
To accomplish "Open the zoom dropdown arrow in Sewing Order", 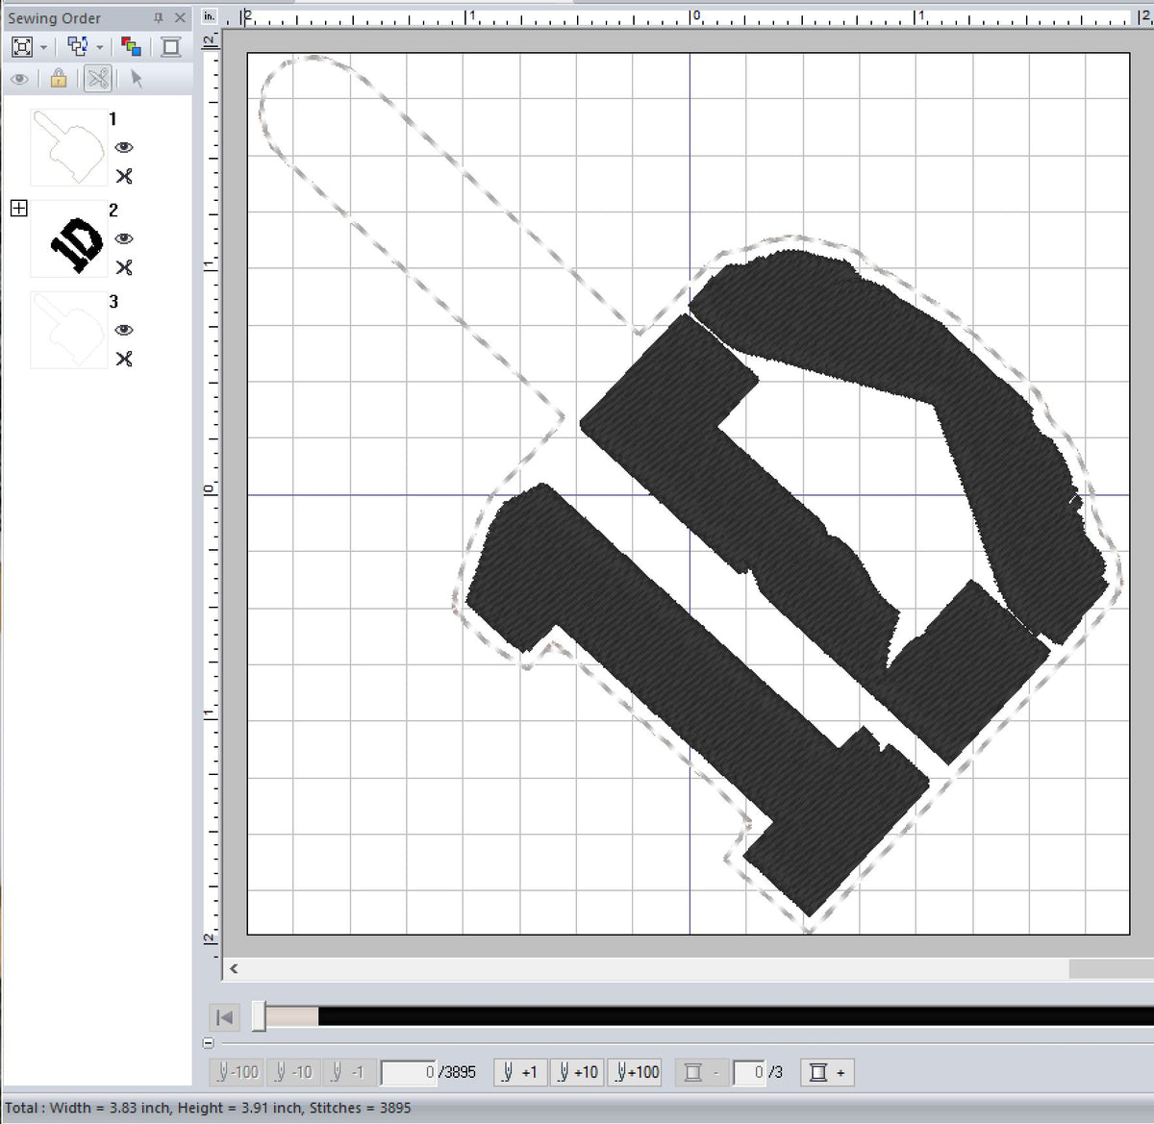I will pyautogui.click(x=44, y=48).
